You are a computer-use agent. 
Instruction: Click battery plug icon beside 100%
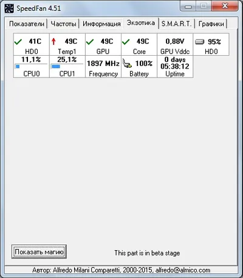click(127, 64)
